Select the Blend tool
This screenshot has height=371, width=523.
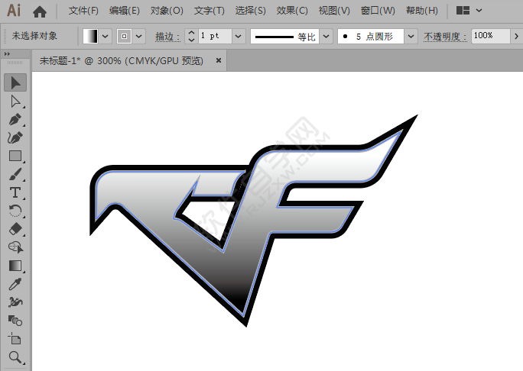[15, 321]
